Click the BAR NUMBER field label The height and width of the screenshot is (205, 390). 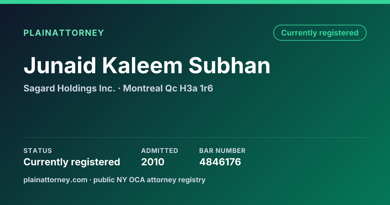pos(222,151)
